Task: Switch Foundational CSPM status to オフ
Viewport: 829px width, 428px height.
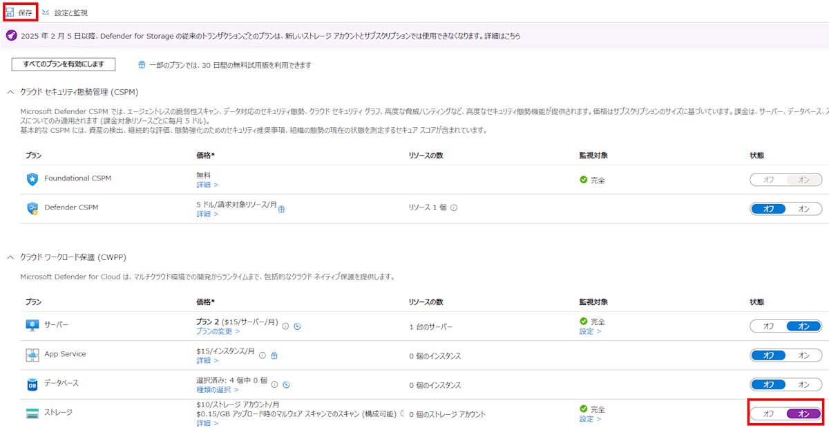Action: tap(768, 179)
